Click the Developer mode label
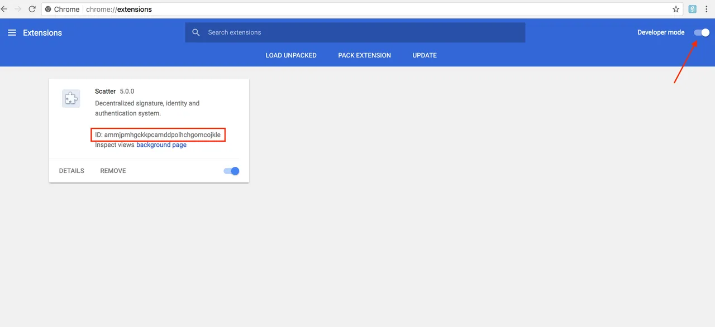Image resolution: width=715 pixels, height=327 pixels. 661,32
